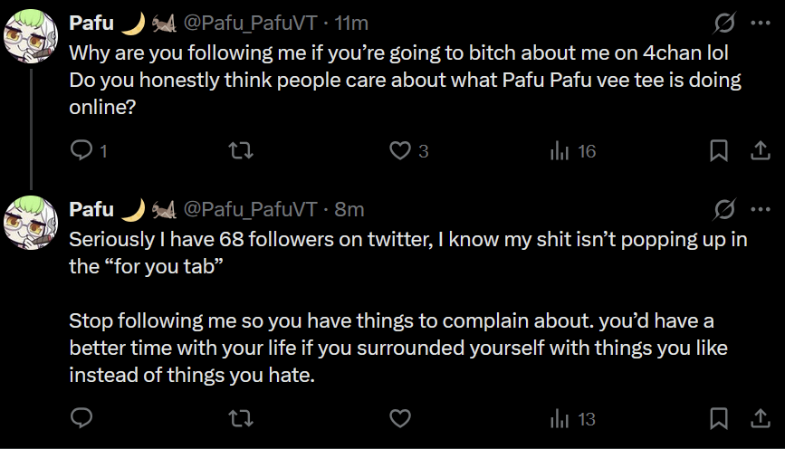Image resolution: width=785 pixels, height=449 pixels.
Task: View analytics showing 16 views
Action: pos(560,151)
